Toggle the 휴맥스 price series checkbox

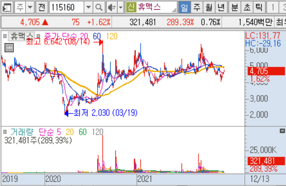pyautogui.click(x=5, y=36)
